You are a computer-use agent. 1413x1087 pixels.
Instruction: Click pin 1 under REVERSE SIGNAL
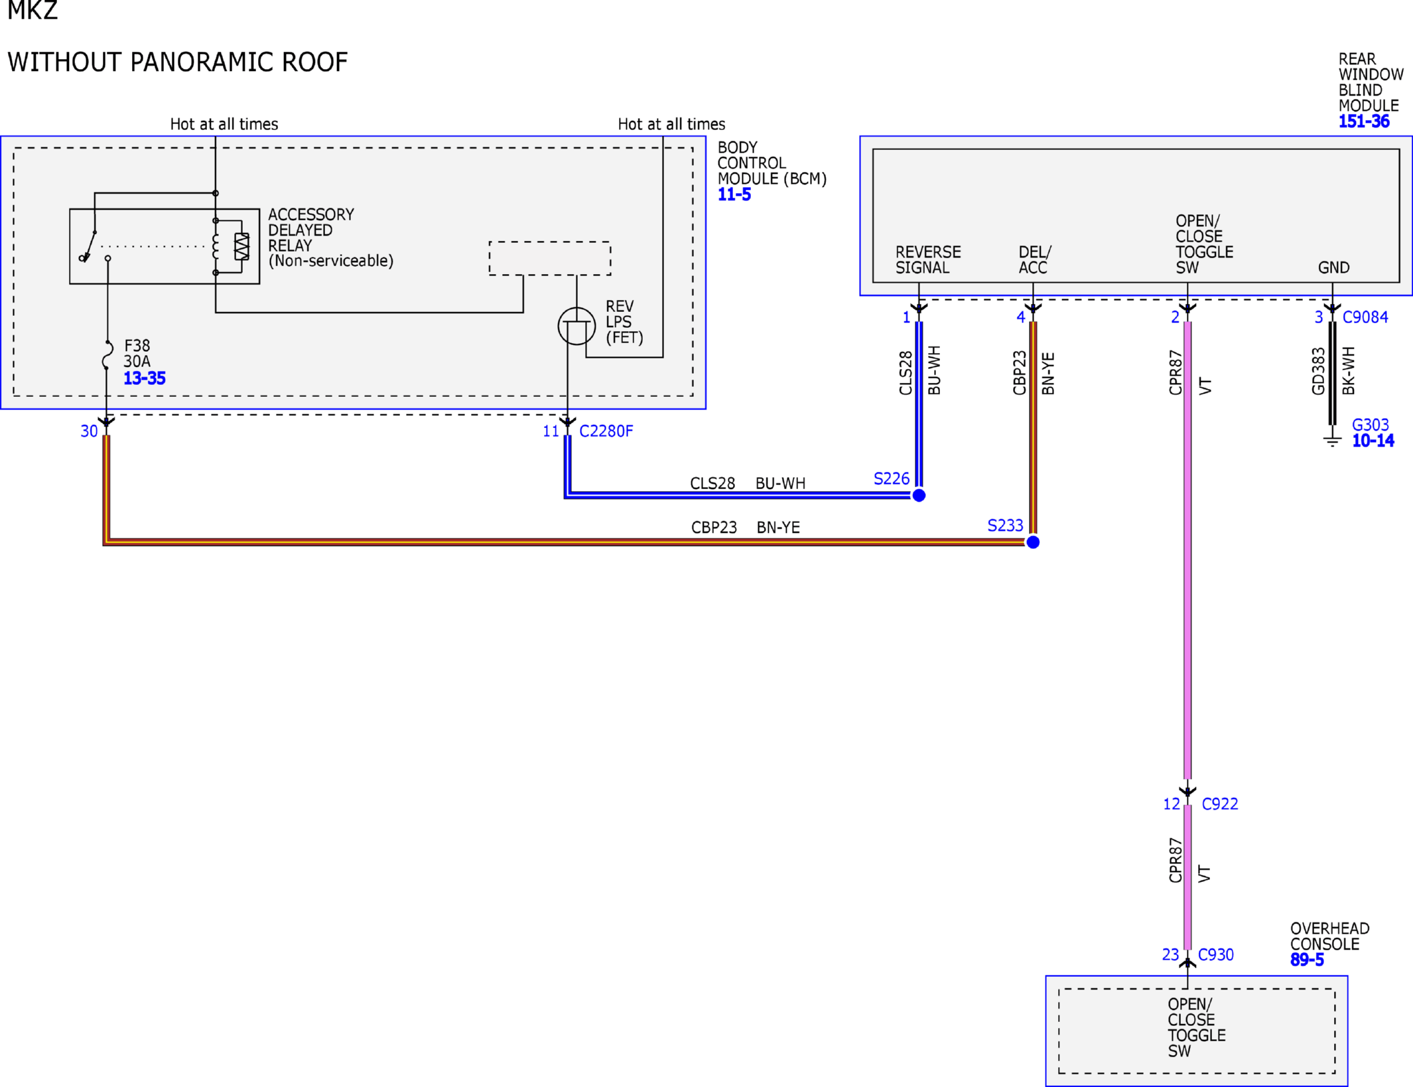point(906,317)
